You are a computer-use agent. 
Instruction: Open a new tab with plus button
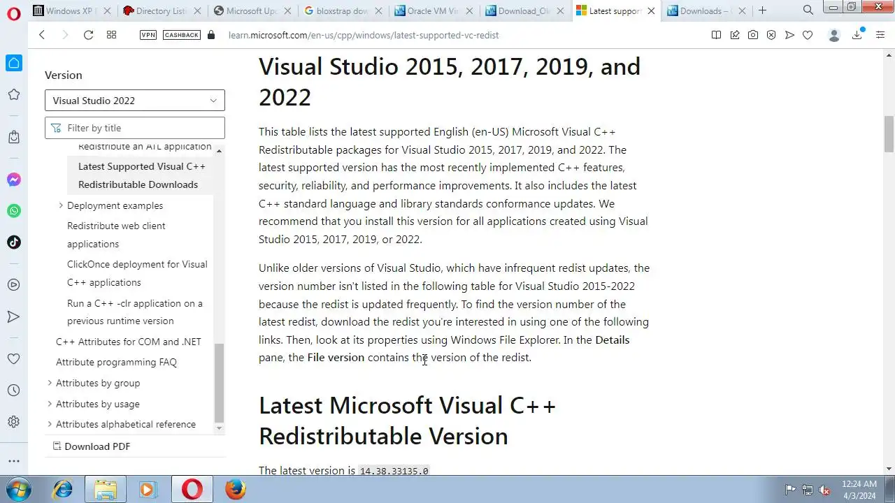762,10
